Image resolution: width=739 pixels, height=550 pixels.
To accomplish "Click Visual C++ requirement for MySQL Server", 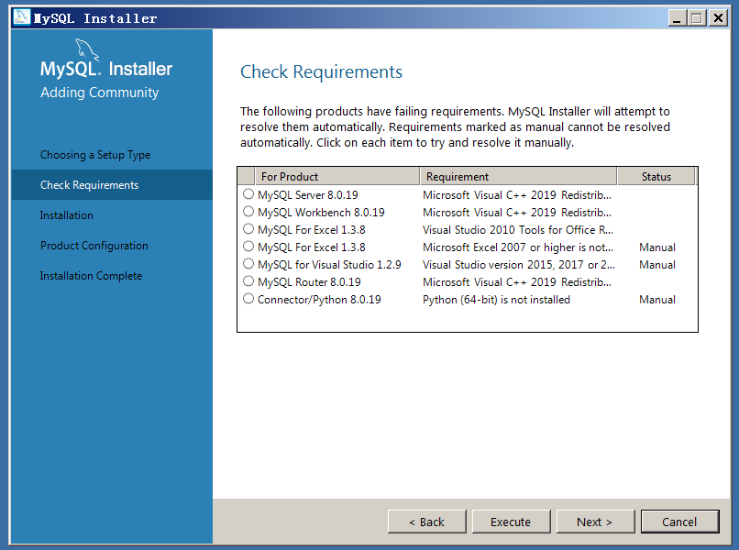I will tap(517, 195).
